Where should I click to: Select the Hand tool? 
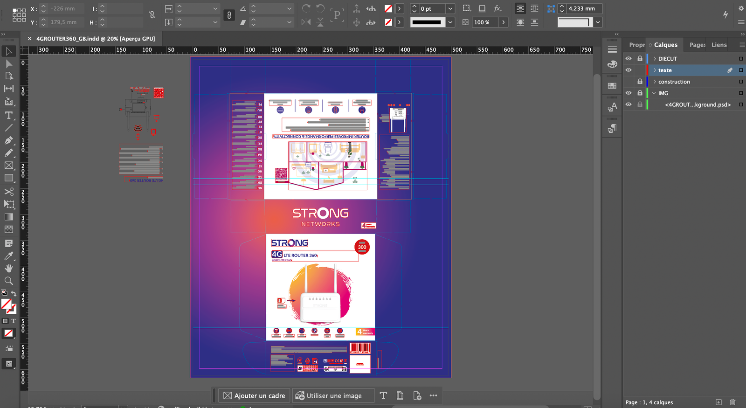point(9,268)
